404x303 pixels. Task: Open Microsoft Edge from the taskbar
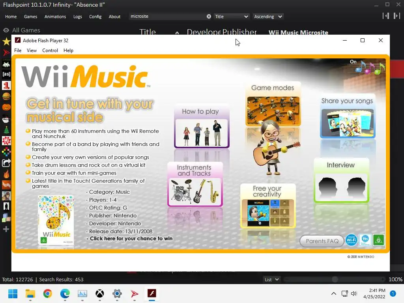coord(65,294)
